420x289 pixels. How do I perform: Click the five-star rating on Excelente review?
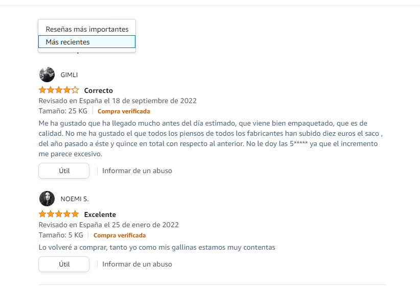pos(59,214)
